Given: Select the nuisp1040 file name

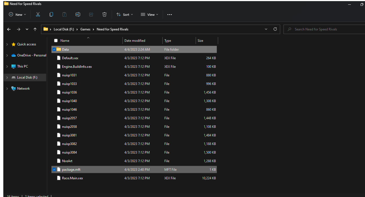Looking at the screenshot, I should coord(69,101).
